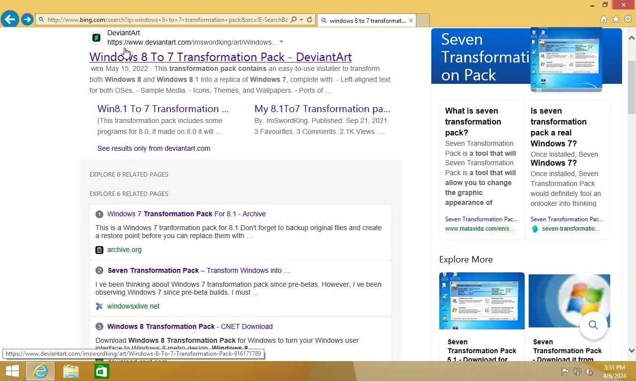The height and width of the screenshot is (381, 636).
Task: Click the number 1 badge of related pages
Action: coord(99,214)
